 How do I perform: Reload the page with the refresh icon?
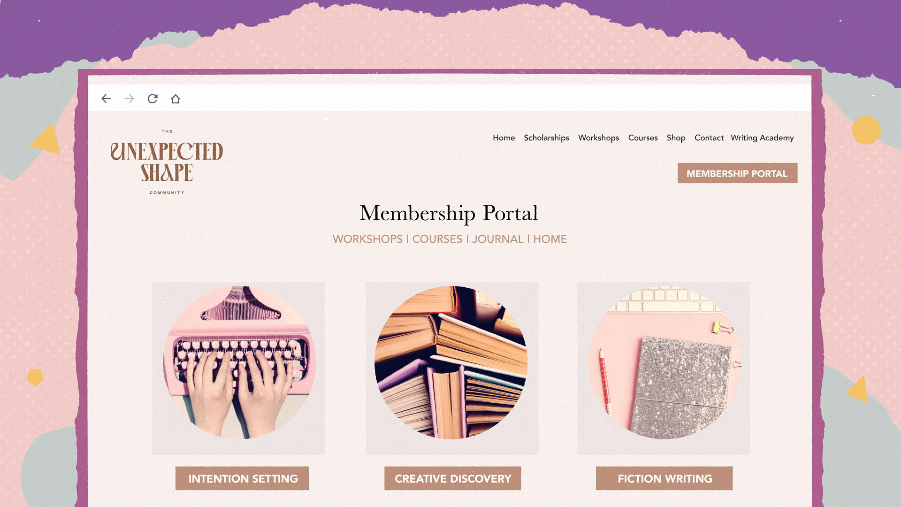pos(153,99)
